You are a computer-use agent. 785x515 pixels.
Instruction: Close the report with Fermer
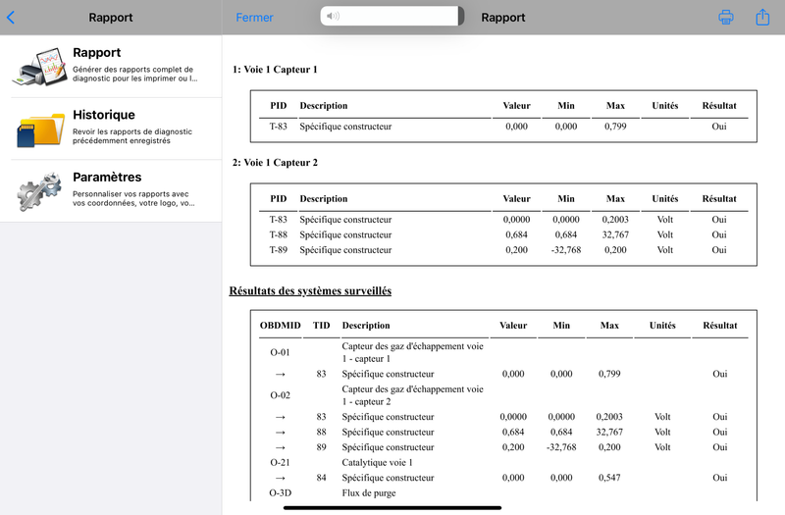pyautogui.click(x=254, y=18)
